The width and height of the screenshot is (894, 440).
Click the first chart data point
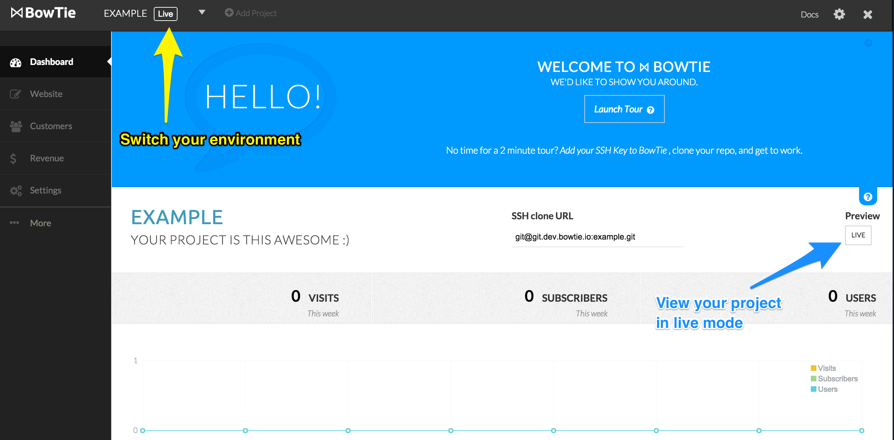[x=143, y=431]
